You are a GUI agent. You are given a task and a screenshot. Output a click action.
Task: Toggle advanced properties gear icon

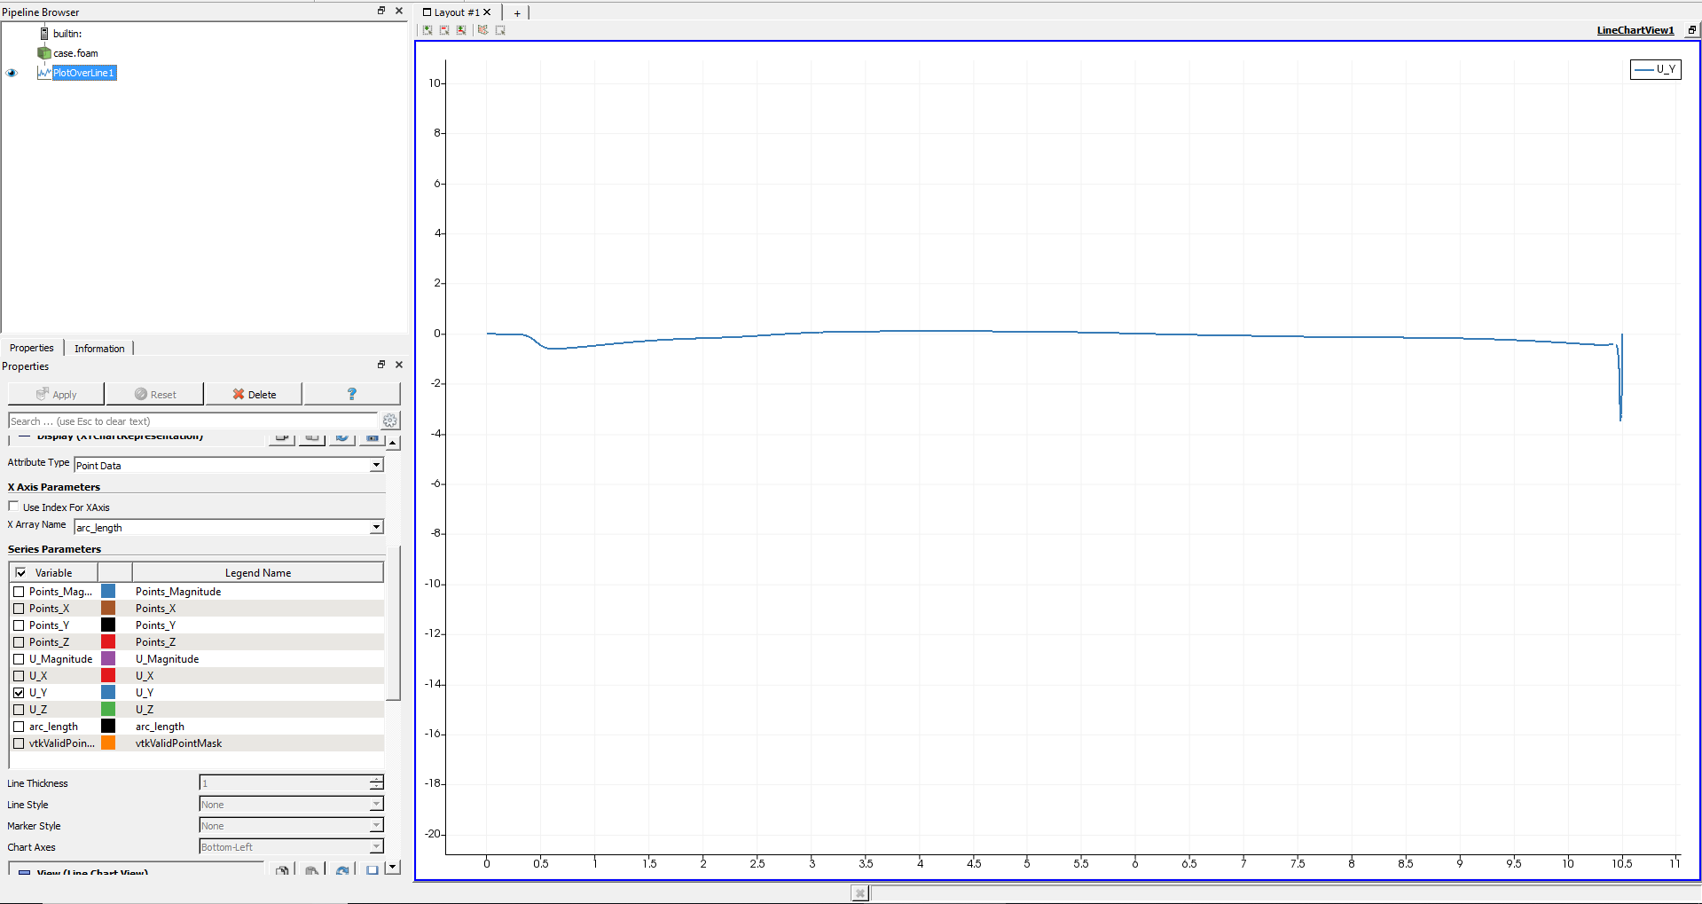pyautogui.click(x=390, y=421)
